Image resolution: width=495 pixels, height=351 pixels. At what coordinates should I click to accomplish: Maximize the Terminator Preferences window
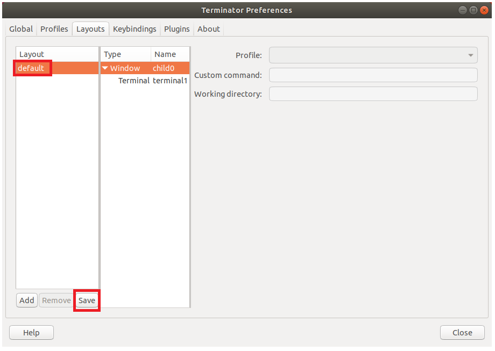point(473,10)
